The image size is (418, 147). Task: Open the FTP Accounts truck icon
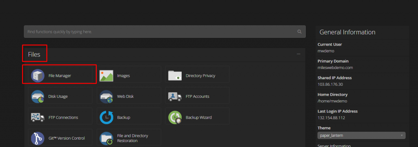[x=175, y=96]
